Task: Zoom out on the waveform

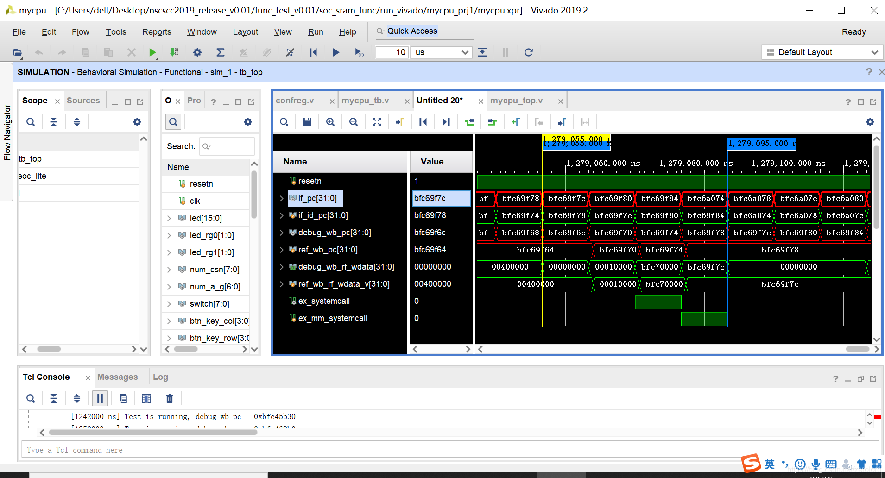Action: coord(354,122)
